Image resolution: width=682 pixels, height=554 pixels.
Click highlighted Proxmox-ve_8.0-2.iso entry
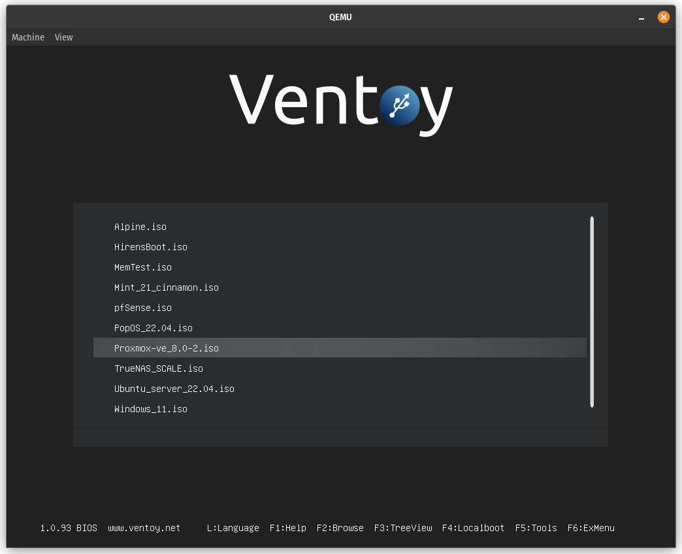coord(340,348)
